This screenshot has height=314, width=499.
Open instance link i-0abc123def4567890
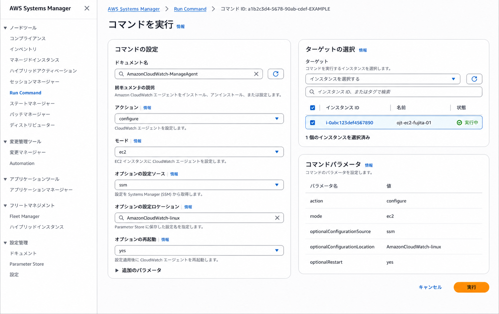tap(350, 123)
